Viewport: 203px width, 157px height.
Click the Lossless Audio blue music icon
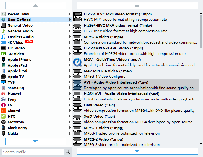click(x=3, y=37)
